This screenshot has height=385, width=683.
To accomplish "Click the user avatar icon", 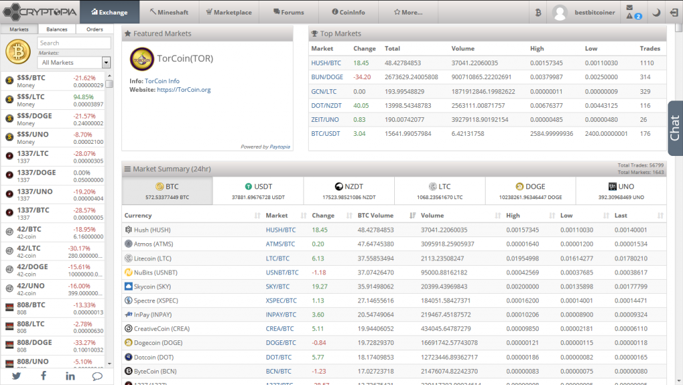I will point(560,13).
